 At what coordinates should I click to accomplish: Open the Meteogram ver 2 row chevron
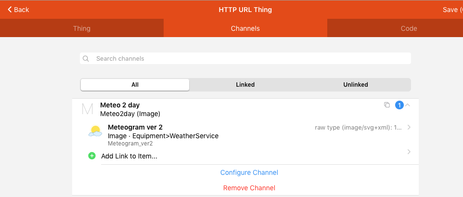(x=409, y=128)
